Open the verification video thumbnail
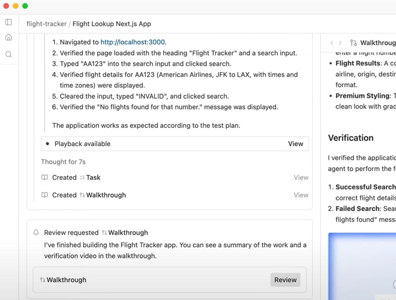 click(362, 267)
